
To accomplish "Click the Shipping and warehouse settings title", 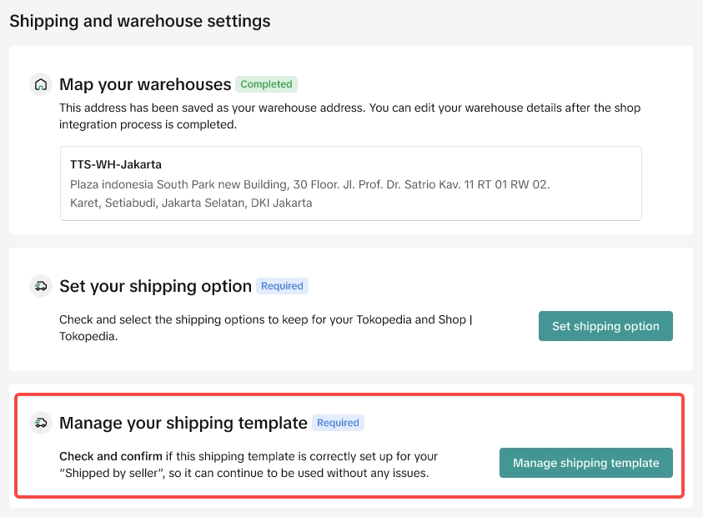I will point(140,20).
